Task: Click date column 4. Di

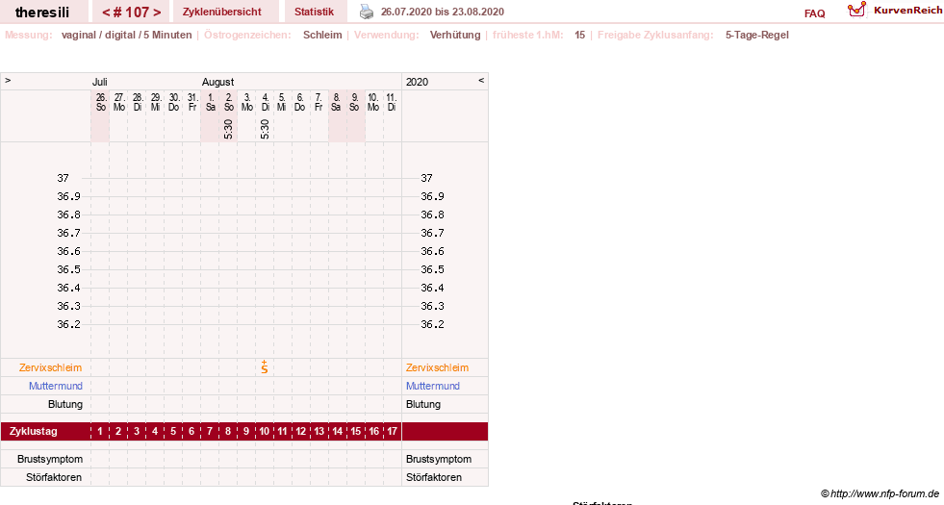Action: point(265,102)
